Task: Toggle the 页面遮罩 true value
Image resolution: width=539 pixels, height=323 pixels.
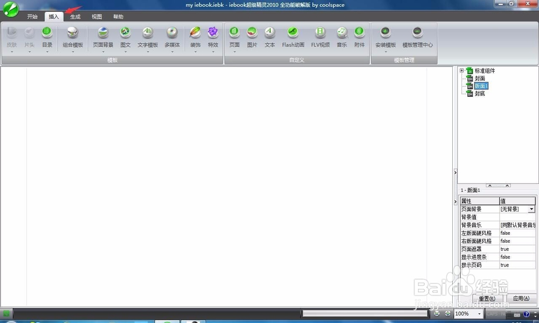Action: tap(517, 249)
